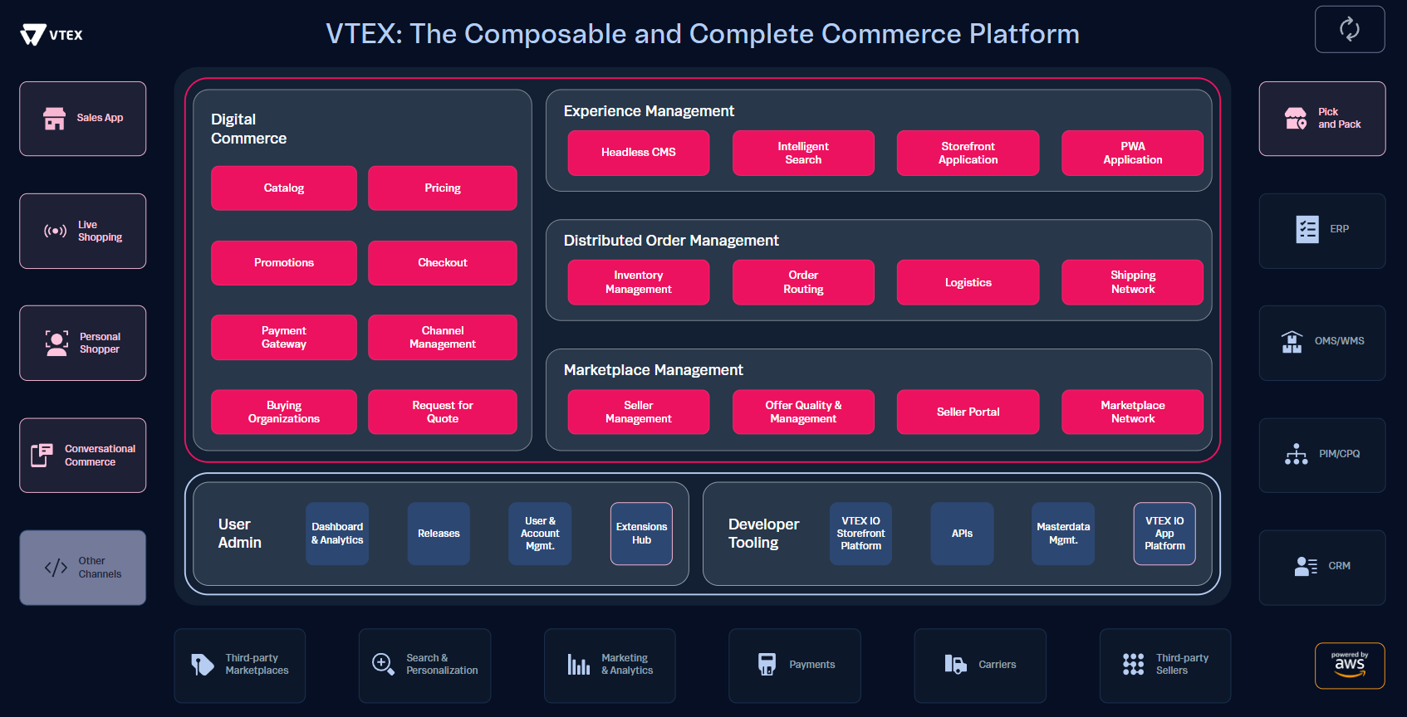Click the Other Channels label text
The image size is (1407, 717).
tap(100, 568)
